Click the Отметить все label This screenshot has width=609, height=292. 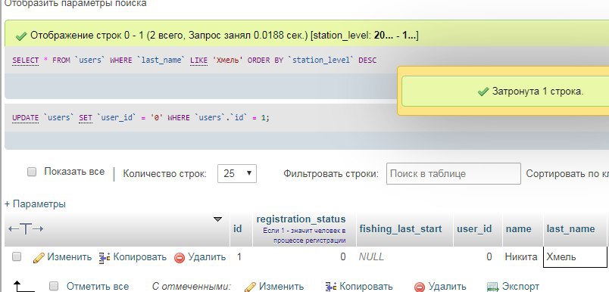(x=98, y=287)
